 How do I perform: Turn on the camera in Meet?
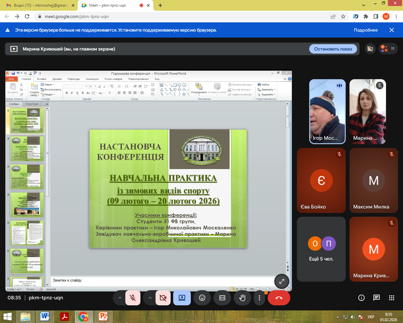click(163, 298)
